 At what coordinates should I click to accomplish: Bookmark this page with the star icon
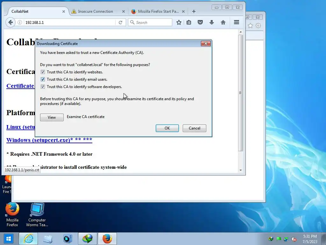pyautogui.click(x=179, y=22)
